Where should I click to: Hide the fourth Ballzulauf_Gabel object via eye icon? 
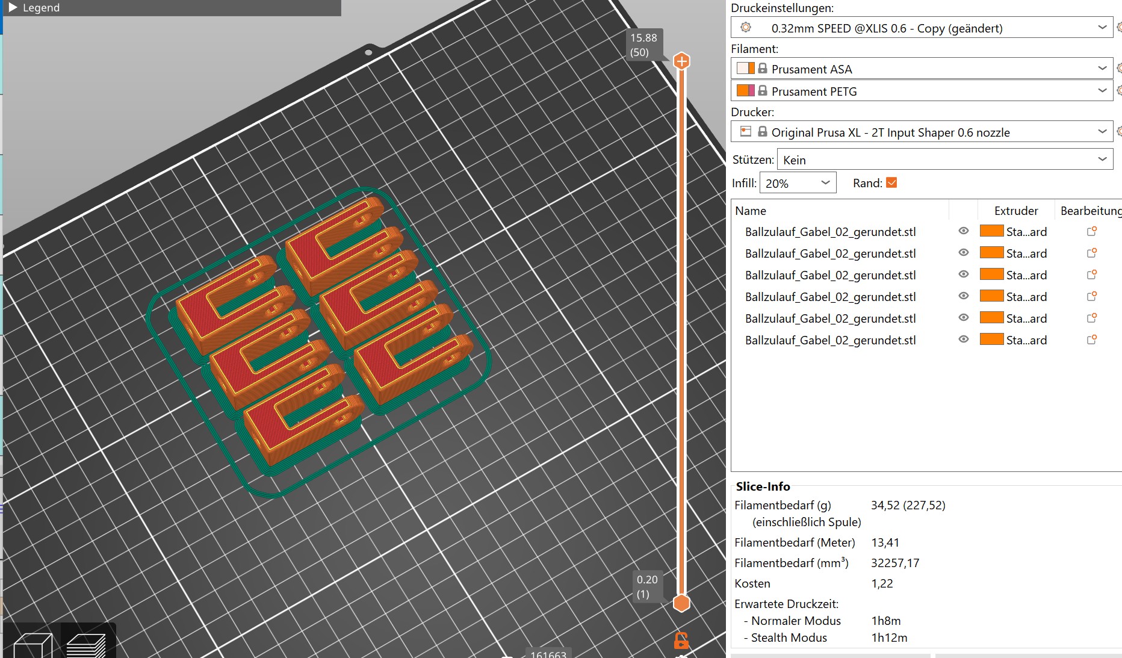click(x=964, y=296)
